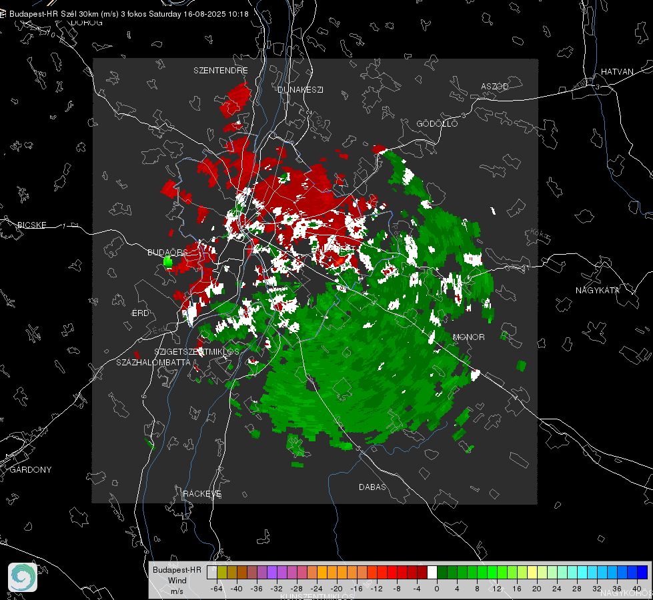Click the bright green echo beside BUDAÖRS
653x600 pixels.
pyautogui.click(x=168, y=262)
